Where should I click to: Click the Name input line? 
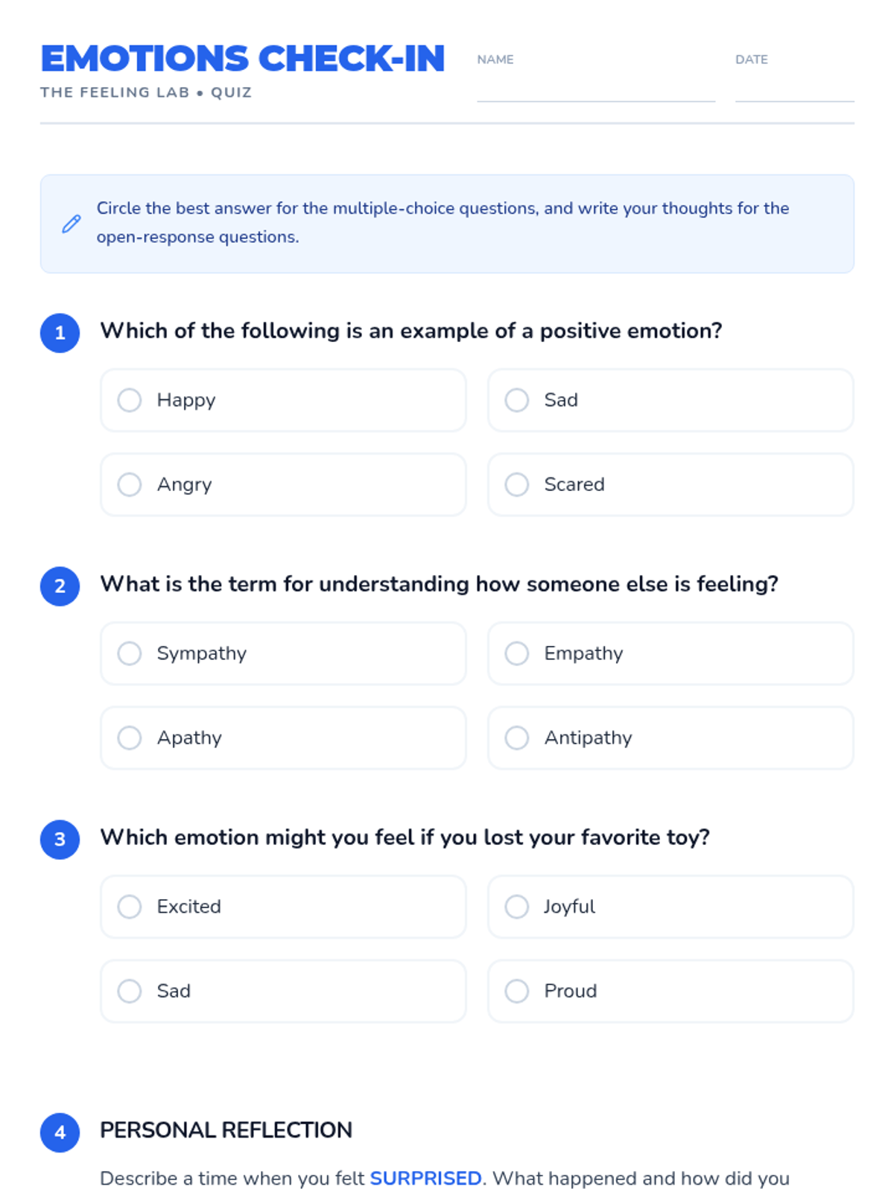tap(596, 89)
